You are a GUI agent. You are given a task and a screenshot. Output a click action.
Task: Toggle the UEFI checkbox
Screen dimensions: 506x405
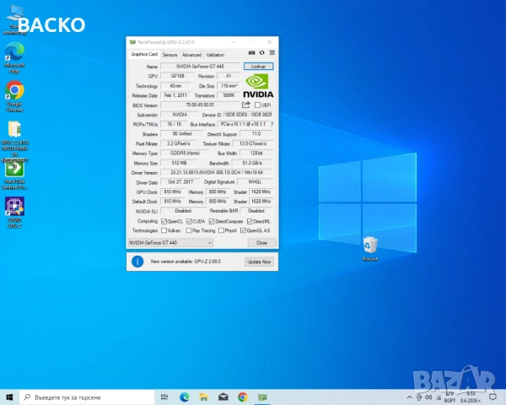257,105
